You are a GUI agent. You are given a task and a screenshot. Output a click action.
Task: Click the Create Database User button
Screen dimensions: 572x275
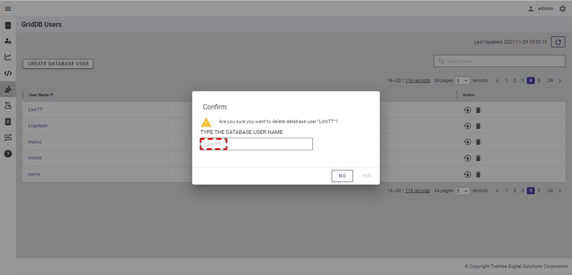click(58, 64)
